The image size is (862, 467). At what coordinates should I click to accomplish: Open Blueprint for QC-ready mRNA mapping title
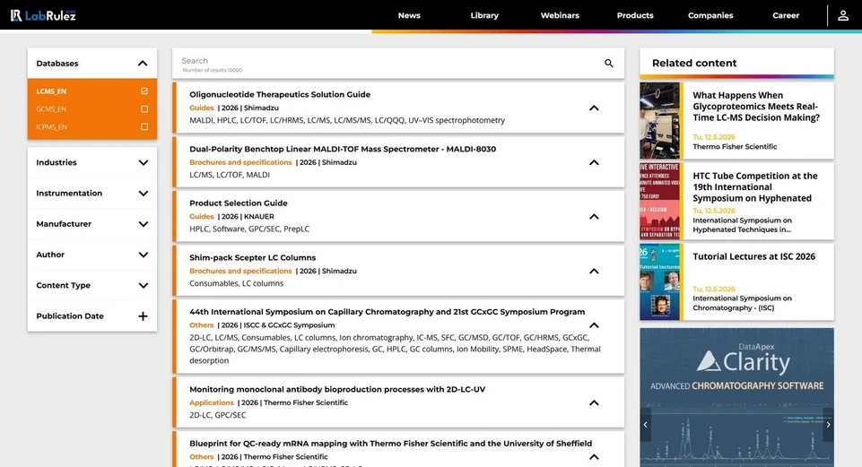390,444
